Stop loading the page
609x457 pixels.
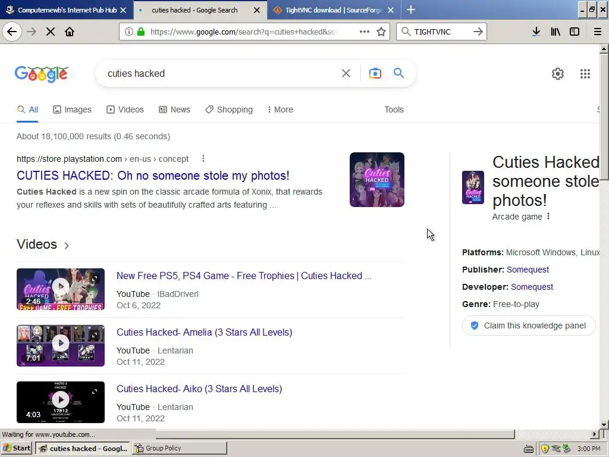coord(51,32)
